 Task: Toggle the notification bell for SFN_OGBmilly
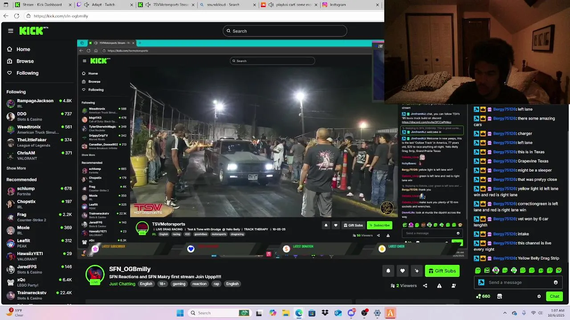click(388, 271)
